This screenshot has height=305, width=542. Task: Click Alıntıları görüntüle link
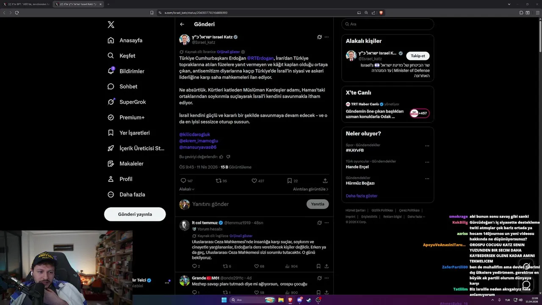[311, 189]
